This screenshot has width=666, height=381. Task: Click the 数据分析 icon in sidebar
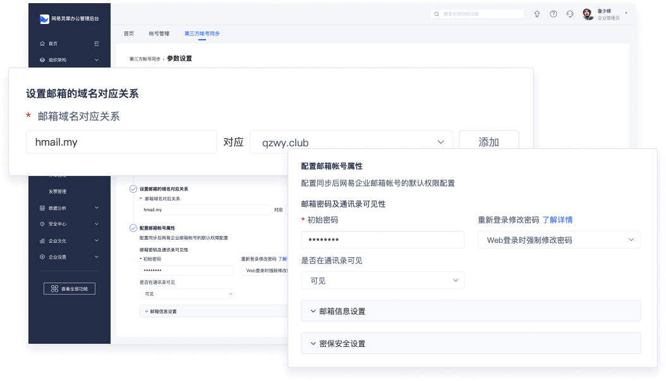[42, 208]
